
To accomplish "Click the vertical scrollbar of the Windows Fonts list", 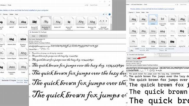I will coord(111,23).
